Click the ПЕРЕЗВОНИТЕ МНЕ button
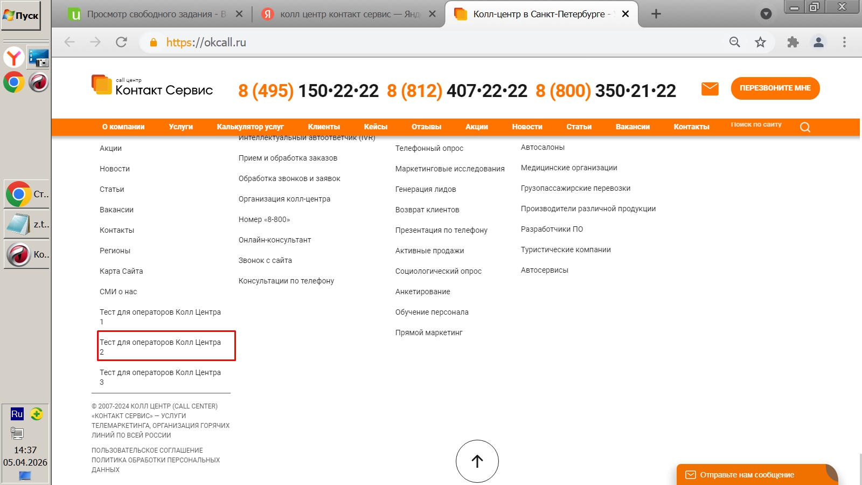Viewport: 862px width, 485px height. [x=775, y=88]
